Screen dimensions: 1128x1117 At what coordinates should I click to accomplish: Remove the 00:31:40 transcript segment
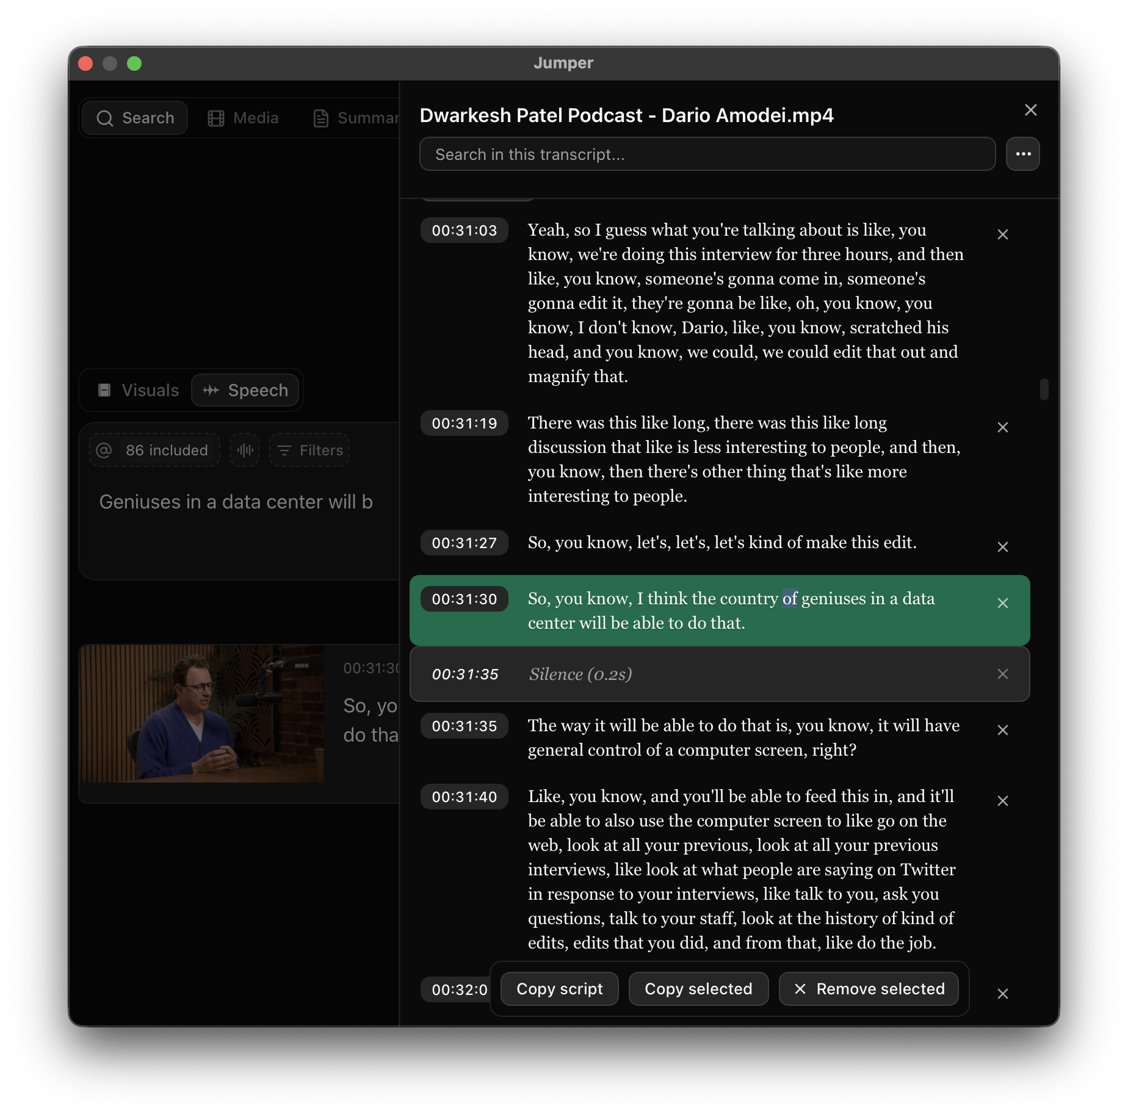coord(1002,801)
